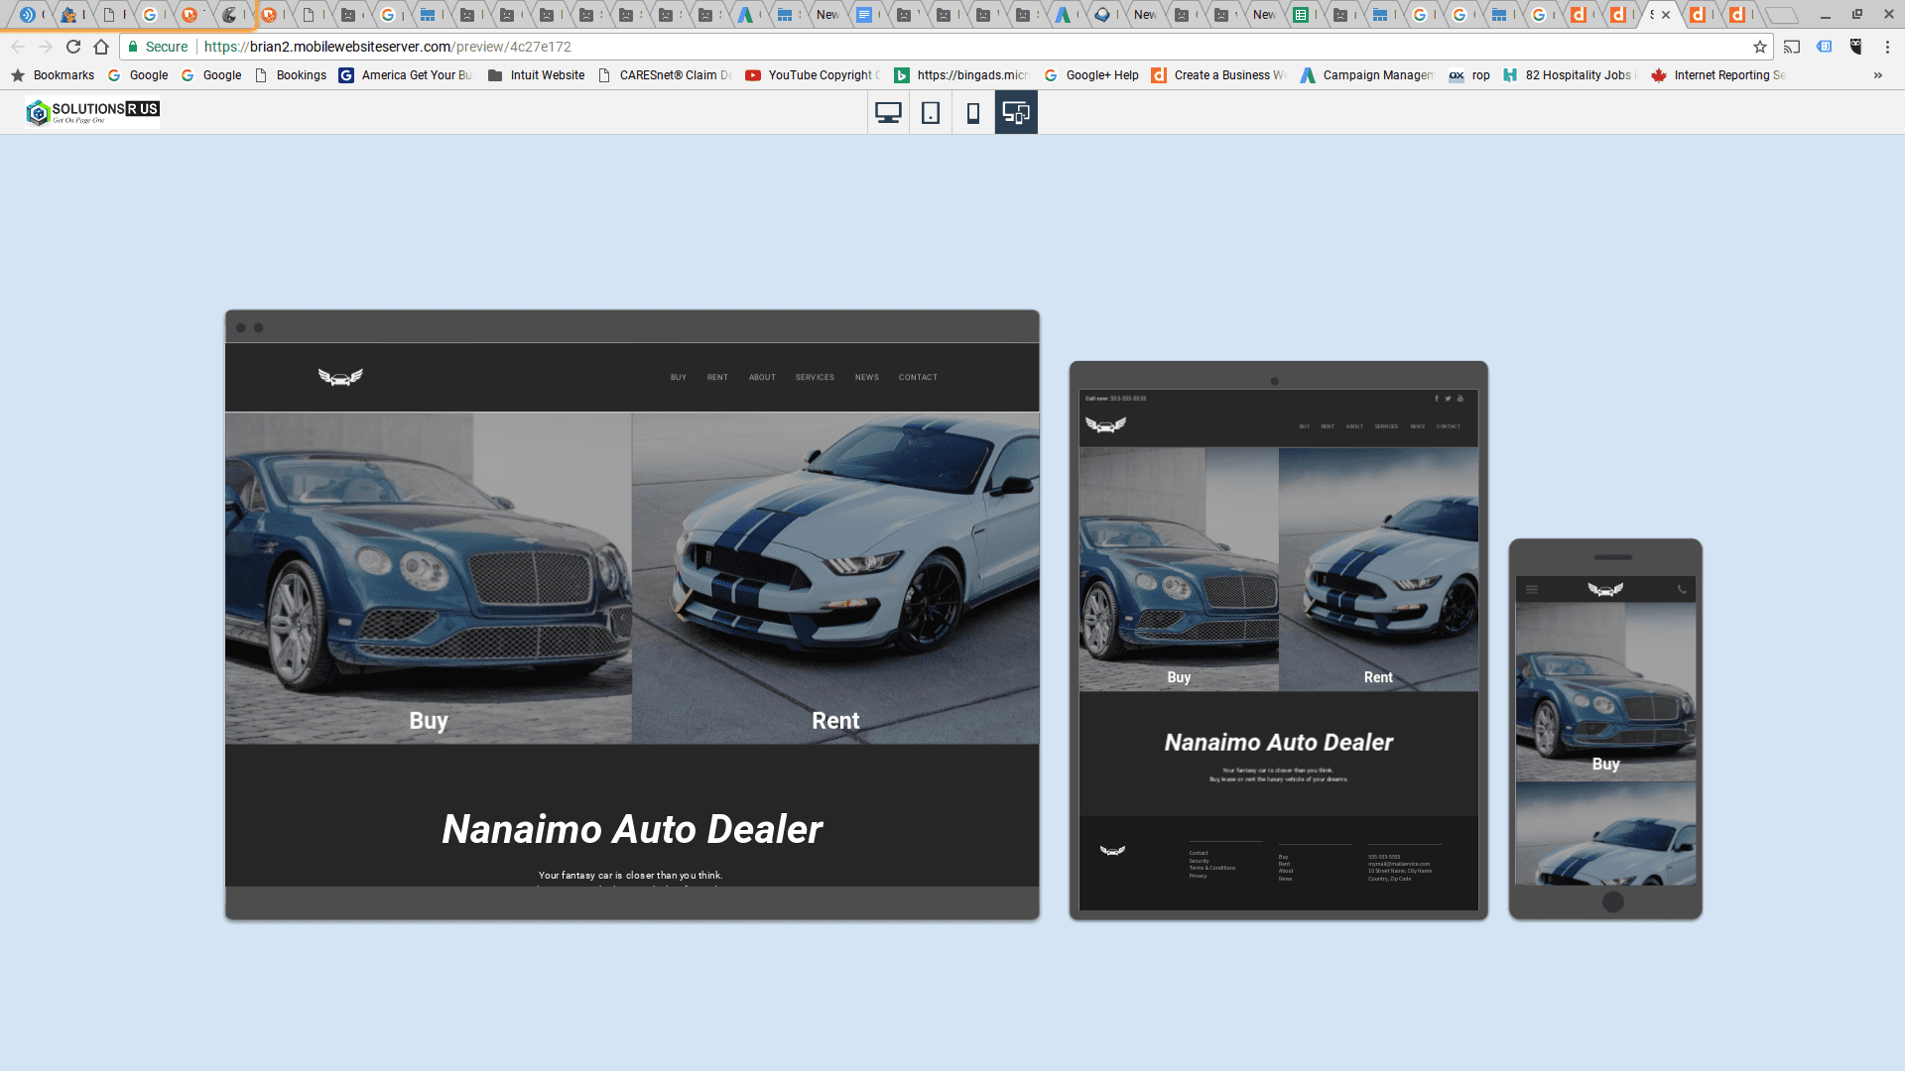The height and width of the screenshot is (1071, 1905).
Task: Tap the Buy car image in phone preview
Action: (1605, 692)
